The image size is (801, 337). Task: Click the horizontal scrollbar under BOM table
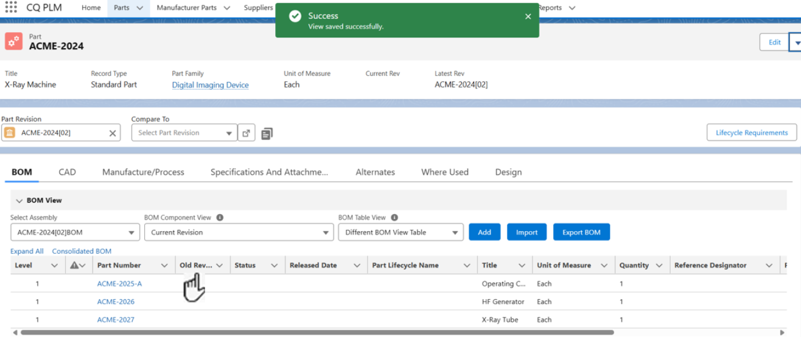(x=317, y=333)
